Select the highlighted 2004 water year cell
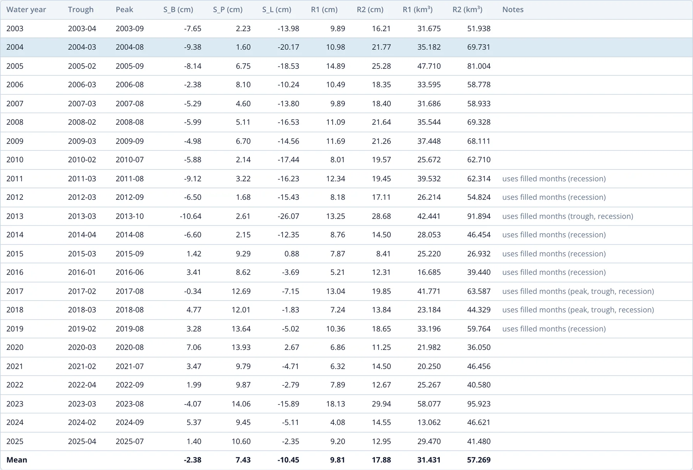693x470 pixels. click(15, 47)
